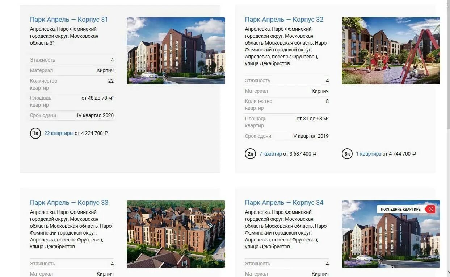This screenshot has width=450, height=277.
Task: Follow the 7 квартир link
Action: [x=270, y=154]
